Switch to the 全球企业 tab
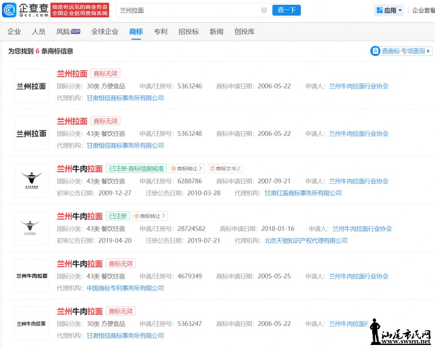Viewport: 435px width, 347px height. pos(105,31)
